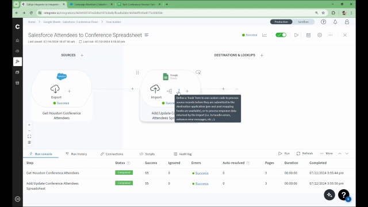Open the Audit log tab
368x207 pixels.
[x=183, y=154]
